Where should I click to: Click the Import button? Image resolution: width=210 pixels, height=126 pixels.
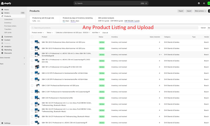(x=189, y=11)
